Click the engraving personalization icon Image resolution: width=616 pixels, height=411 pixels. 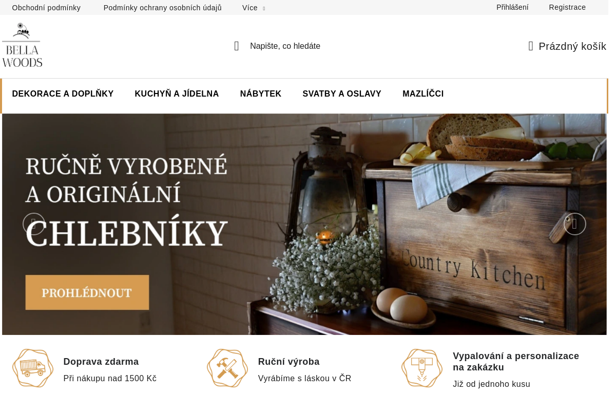(x=422, y=368)
